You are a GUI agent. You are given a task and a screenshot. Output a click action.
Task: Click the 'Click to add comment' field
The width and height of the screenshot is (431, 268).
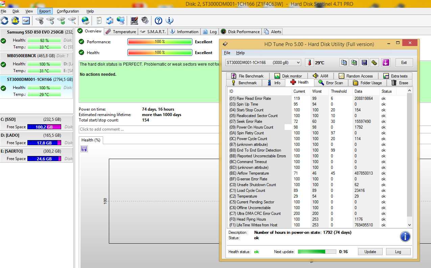coord(149,129)
